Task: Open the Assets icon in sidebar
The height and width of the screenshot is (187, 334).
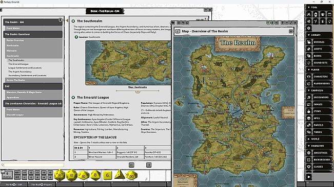Action: [x=309, y=49]
